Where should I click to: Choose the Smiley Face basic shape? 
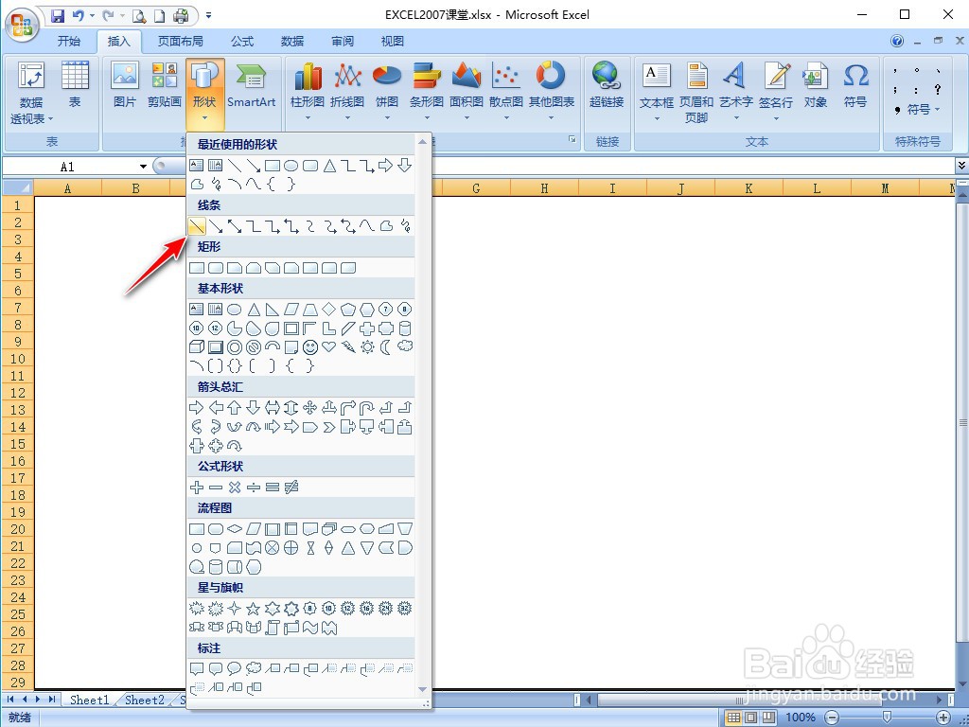point(310,347)
